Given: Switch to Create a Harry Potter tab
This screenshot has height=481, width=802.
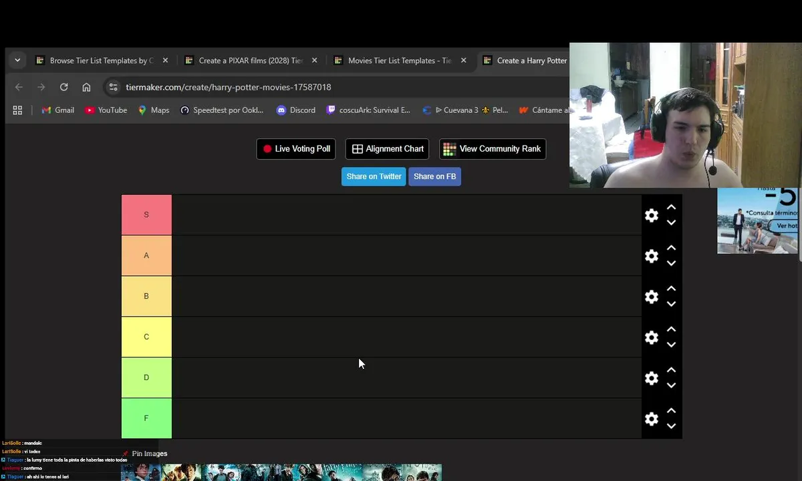Looking at the screenshot, I should (x=525, y=60).
